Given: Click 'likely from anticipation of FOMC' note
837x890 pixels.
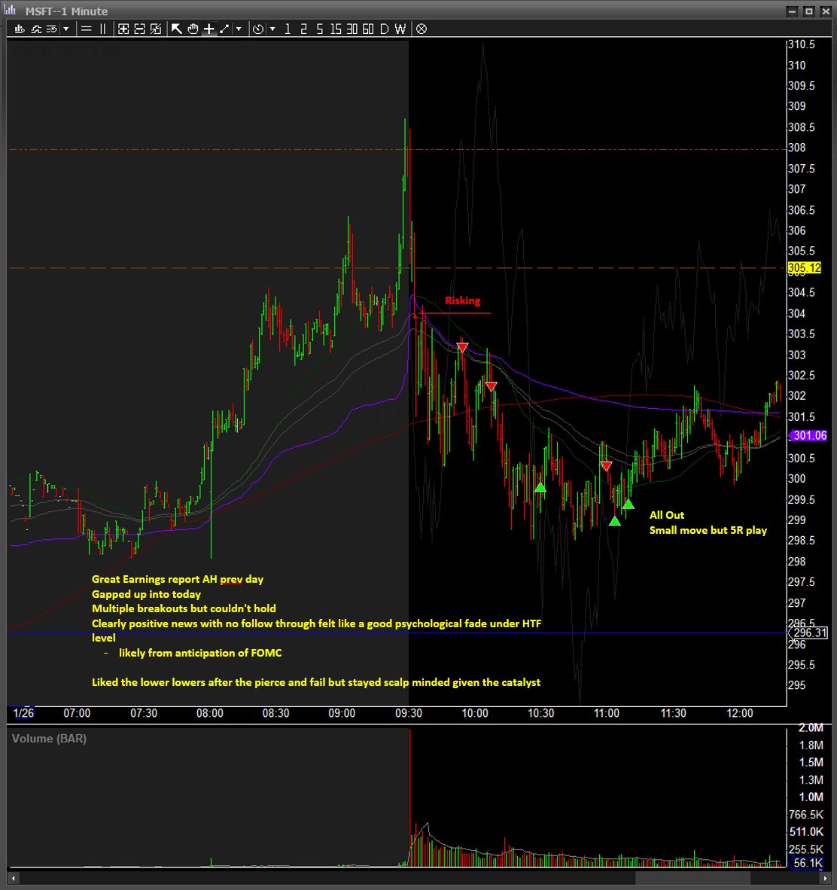Looking at the screenshot, I should tap(200, 653).
